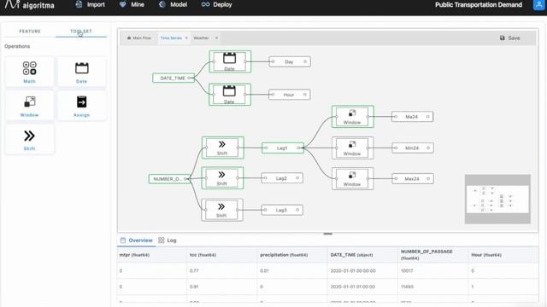Open the Log tab

coord(168,240)
